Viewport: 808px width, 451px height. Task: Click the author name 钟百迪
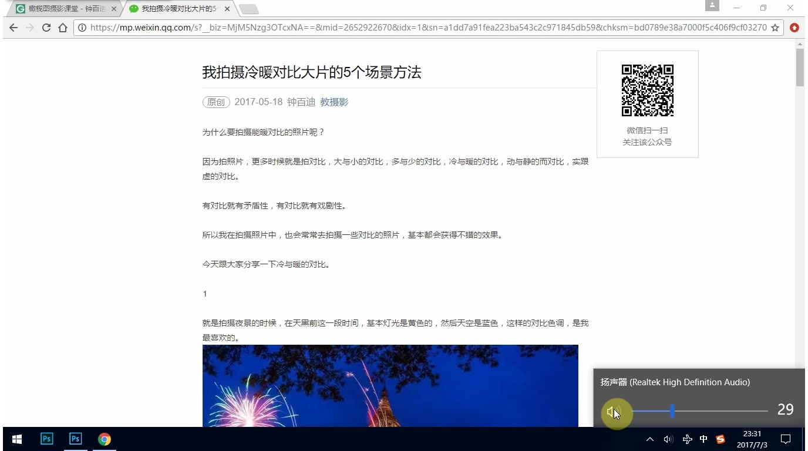tap(301, 102)
